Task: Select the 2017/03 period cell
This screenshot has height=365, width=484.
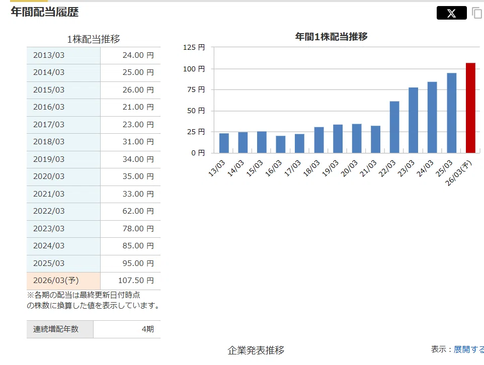Action: click(63, 125)
